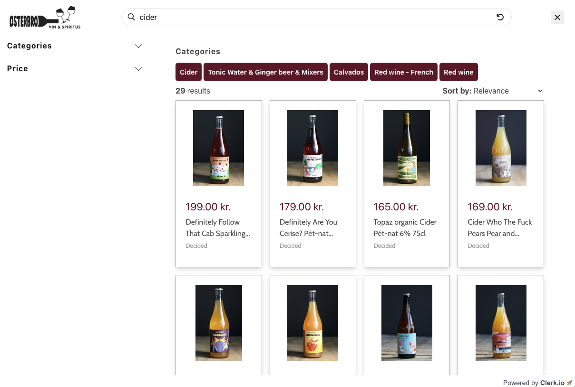
Task: Click Decided brand under Topaz organic Cider
Action: tap(384, 246)
